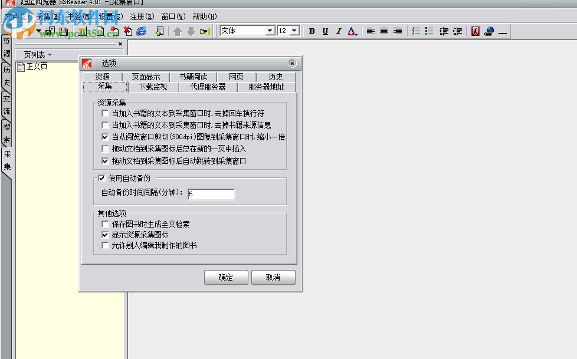This screenshot has width=577, height=359.
Task: Open the 宋体 font dropdown
Action: (270, 31)
